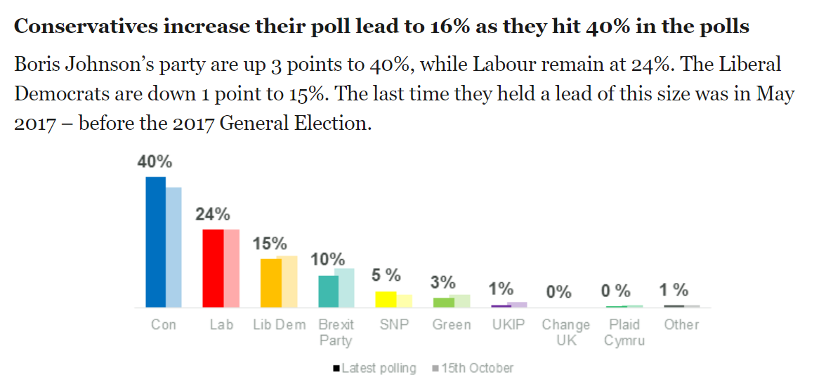Click the orange Lib Dem latest bar
Screen dimensions: 833x389
270,283
